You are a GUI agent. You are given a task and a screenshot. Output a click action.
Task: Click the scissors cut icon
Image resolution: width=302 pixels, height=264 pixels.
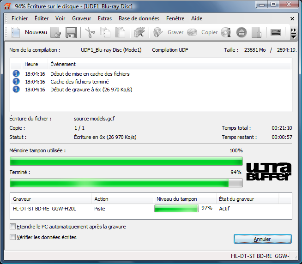coord(90,32)
